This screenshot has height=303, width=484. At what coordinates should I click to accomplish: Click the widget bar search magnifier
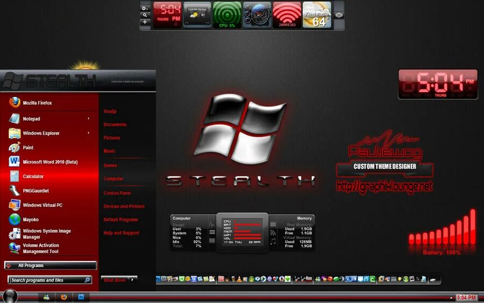145,15
